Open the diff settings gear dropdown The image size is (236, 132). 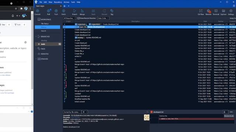(225, 112)
